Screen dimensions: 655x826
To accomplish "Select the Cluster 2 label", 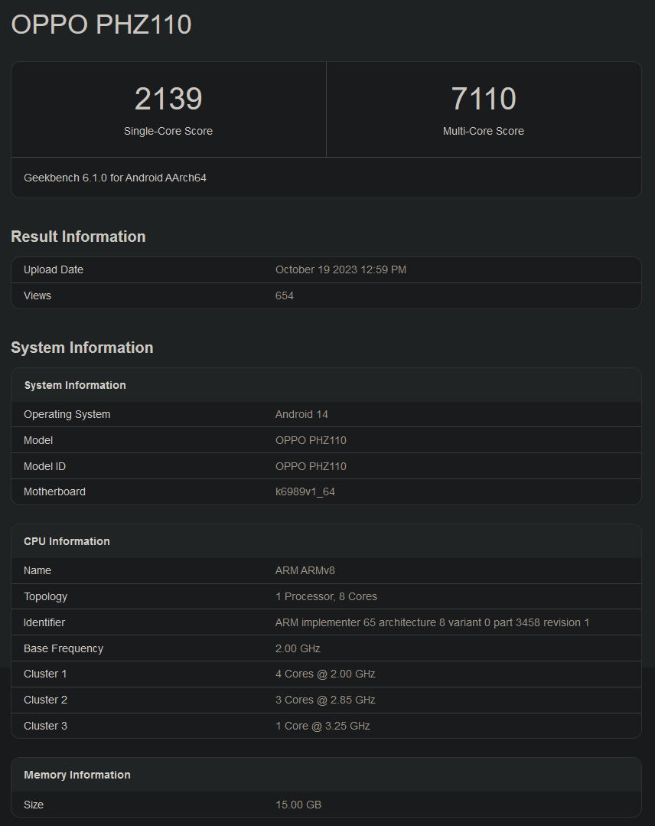I will [x=45, y=700].
